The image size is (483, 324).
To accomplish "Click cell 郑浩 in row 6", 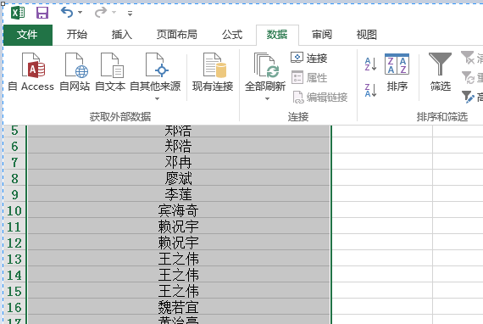I will 179,146.
